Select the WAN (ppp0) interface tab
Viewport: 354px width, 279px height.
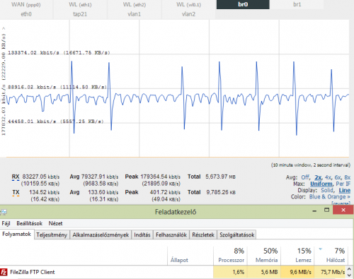point(26,4)
